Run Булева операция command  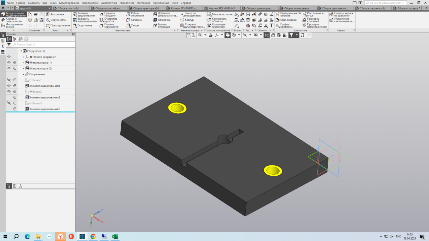click(162, 25)
